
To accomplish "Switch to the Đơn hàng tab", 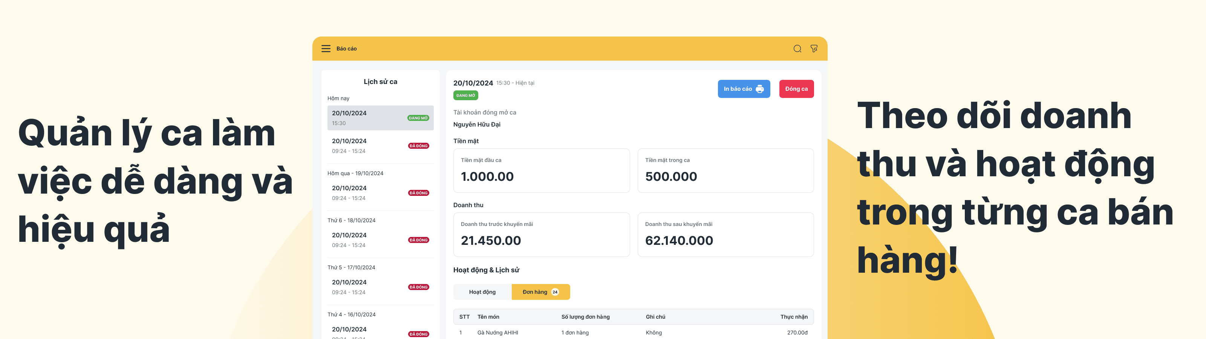I will pos(541,292).
